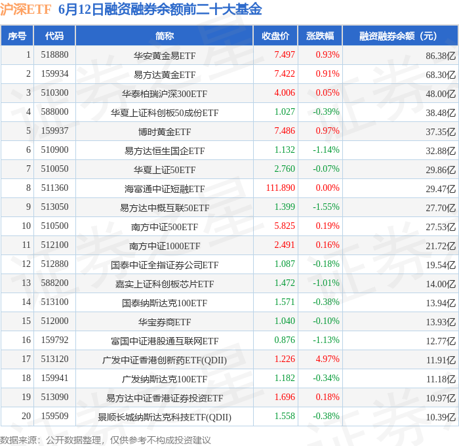
Task: Click the fund name 易方达黄金ETF
Action: click(x=165, y=75)
